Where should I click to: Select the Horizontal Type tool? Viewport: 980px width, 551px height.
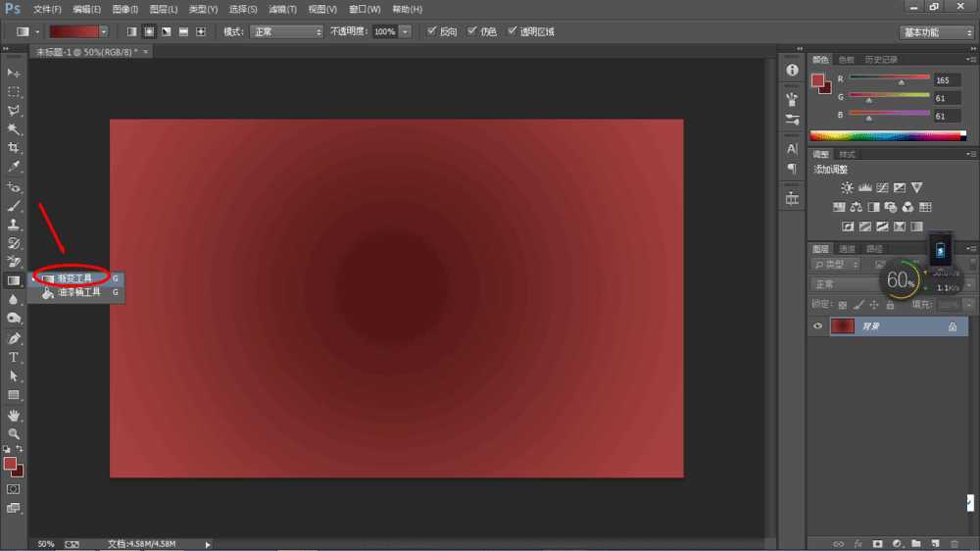coord(14,357)
